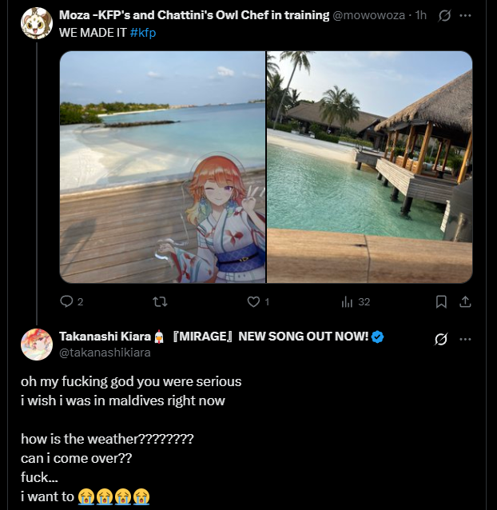497x510 pixels.
Task: Click the @mowowoza handle
Action: tap(368, 15)
